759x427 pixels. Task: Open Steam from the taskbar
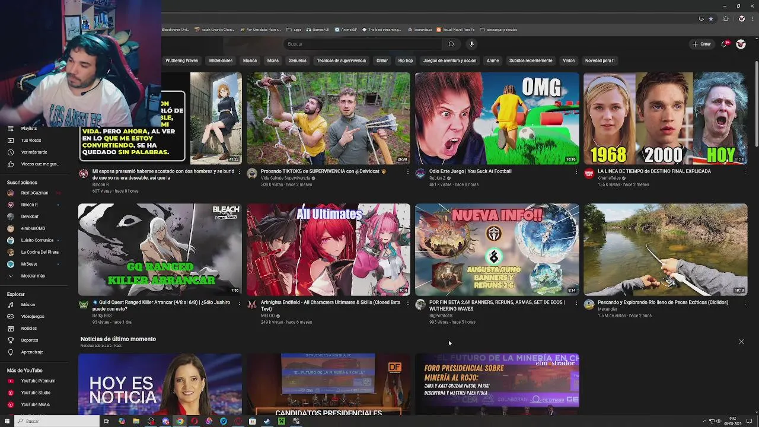267,421
